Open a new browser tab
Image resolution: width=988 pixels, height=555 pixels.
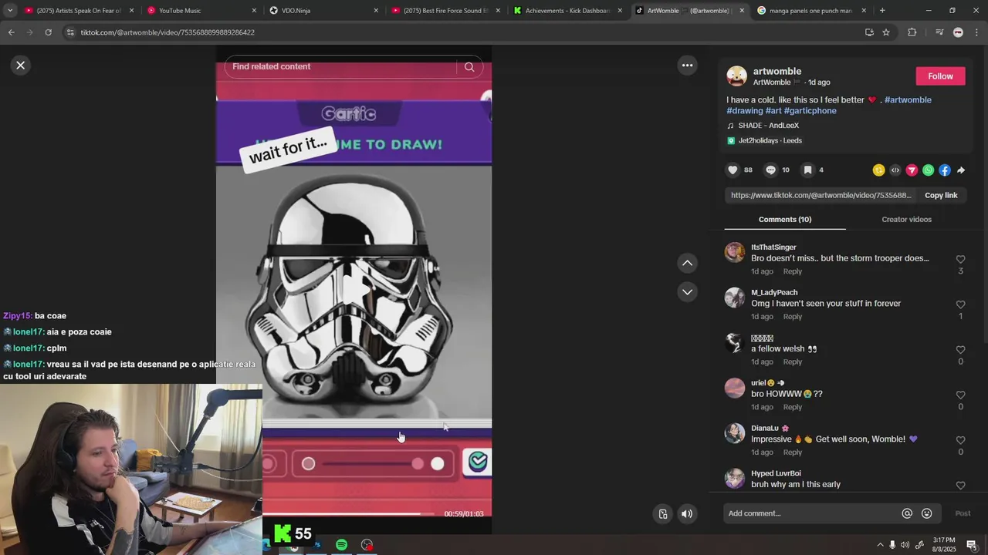[x=882, y=11]
